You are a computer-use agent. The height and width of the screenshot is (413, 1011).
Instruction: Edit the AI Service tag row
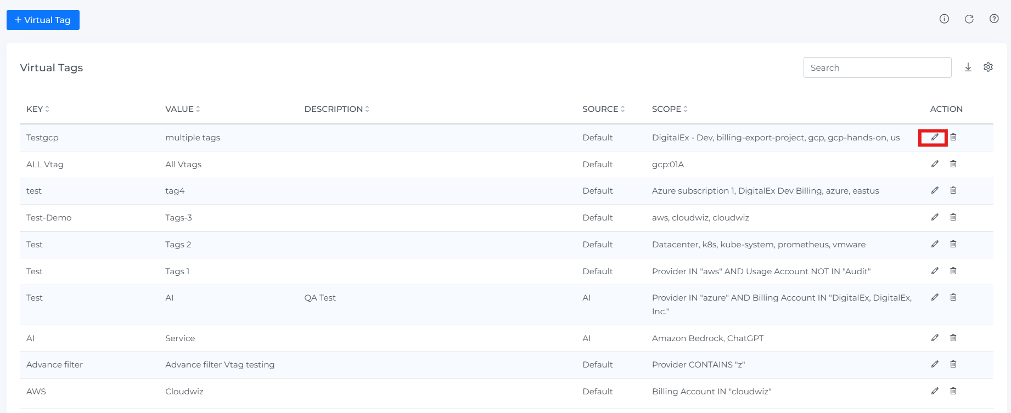tap(935, 338)
